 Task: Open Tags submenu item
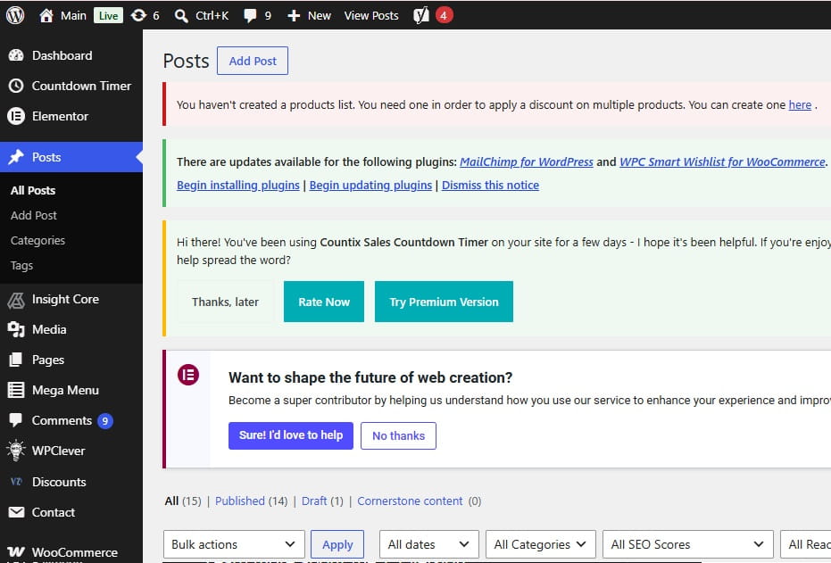pos(21,265)
